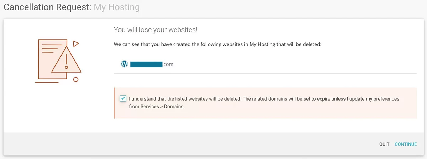427x159 pixels.
Task: Click the 'from Services > Domains.' text line
Action: click(157, 106)
